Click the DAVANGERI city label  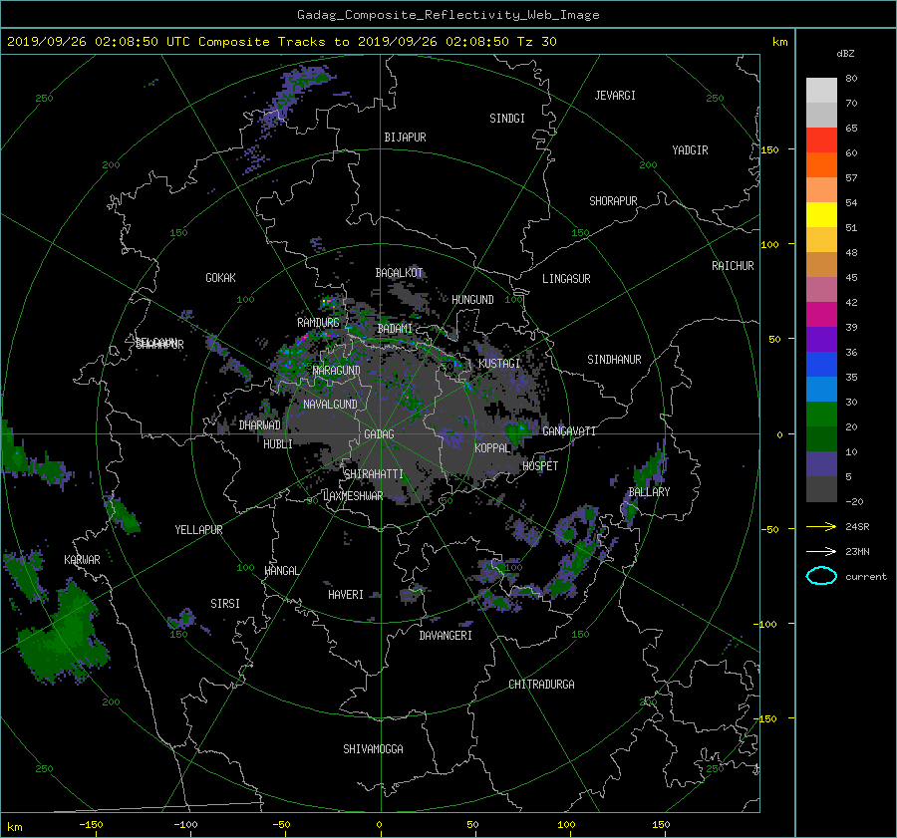(446, 636)
